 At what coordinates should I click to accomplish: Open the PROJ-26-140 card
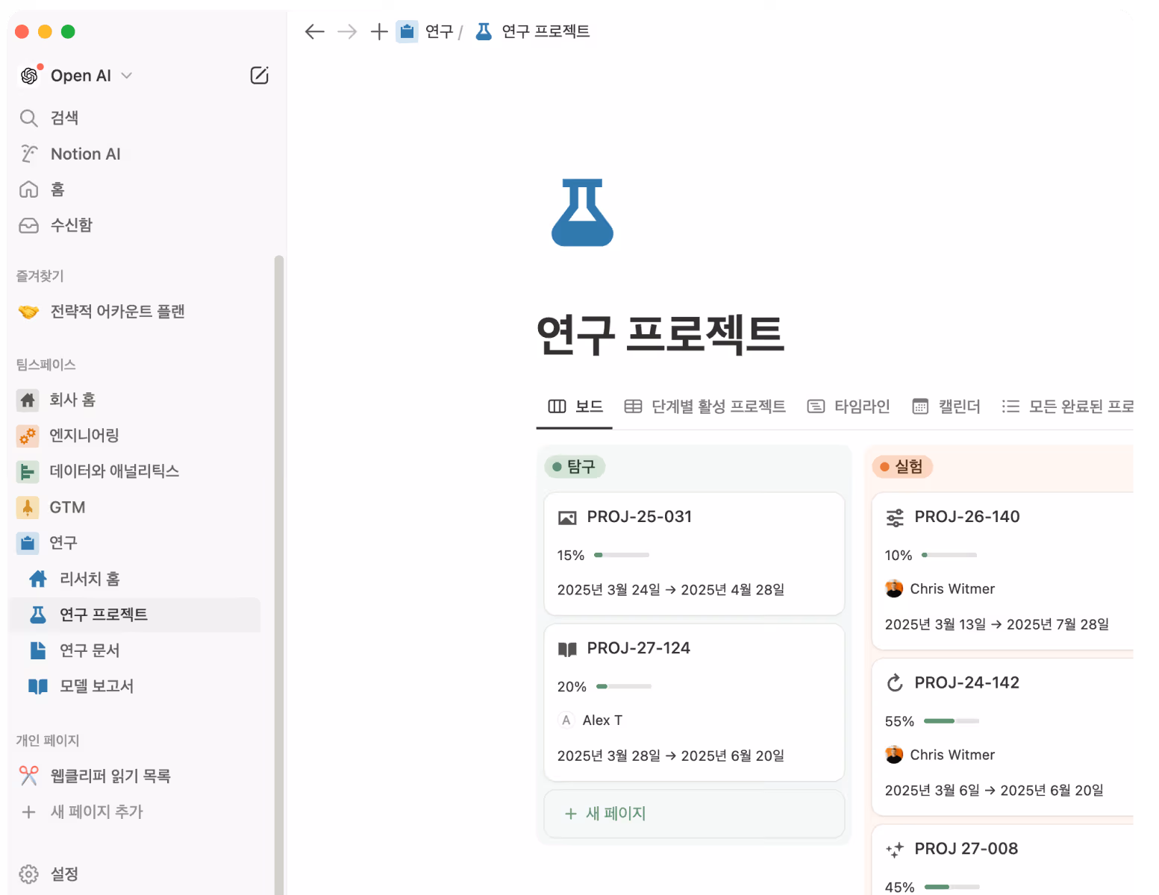point(967,516)
